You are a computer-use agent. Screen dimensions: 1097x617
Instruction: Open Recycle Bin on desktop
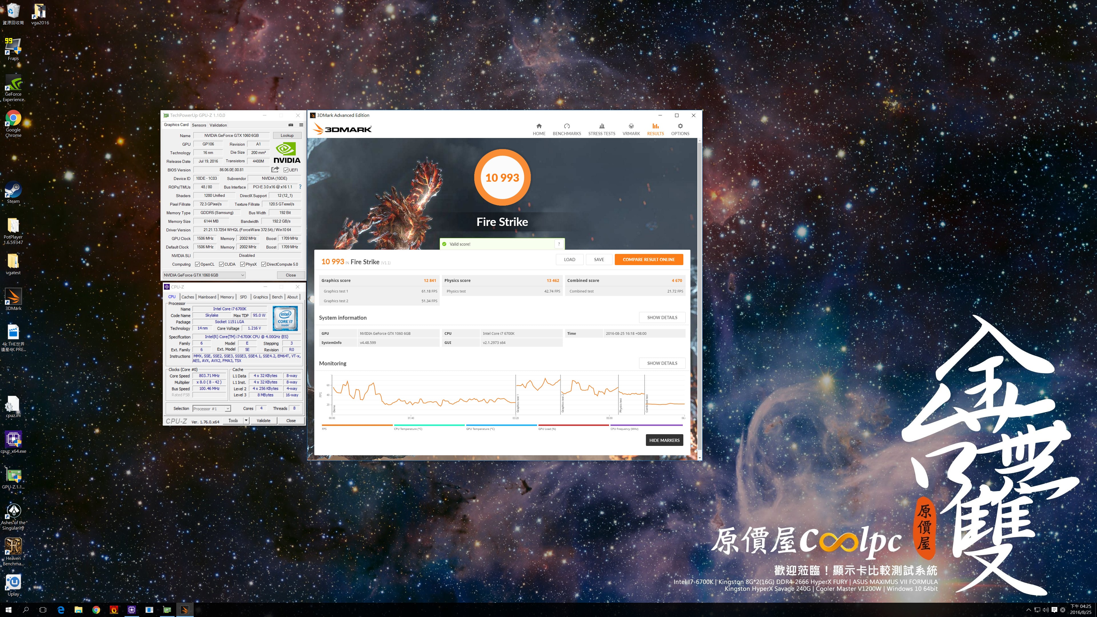point(13,14)
